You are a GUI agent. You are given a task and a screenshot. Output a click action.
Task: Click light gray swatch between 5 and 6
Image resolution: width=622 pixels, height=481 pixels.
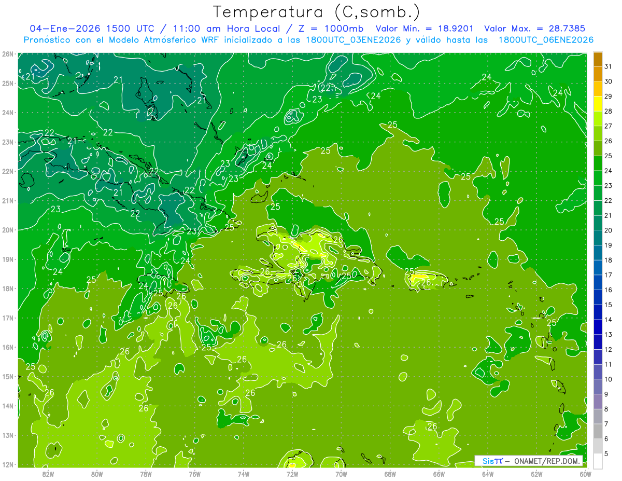point(598,446)
